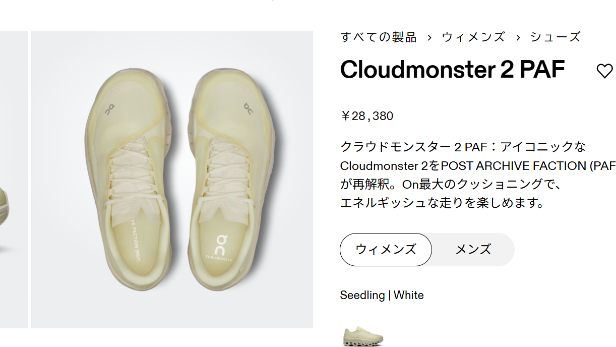Switch to the メンズ toggle option
The height and width of the screenshot is (347, 616).
(x=473, y=249)
